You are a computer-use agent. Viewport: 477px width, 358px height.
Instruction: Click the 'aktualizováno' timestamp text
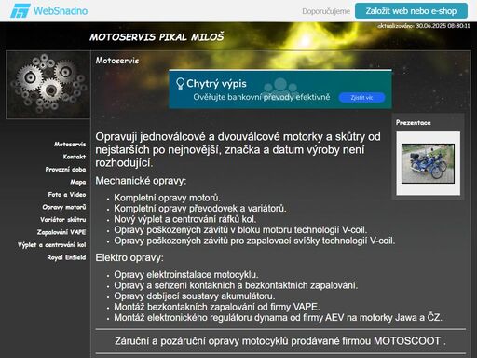424,26
